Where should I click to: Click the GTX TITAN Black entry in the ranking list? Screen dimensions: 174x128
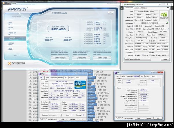[103, 75]
